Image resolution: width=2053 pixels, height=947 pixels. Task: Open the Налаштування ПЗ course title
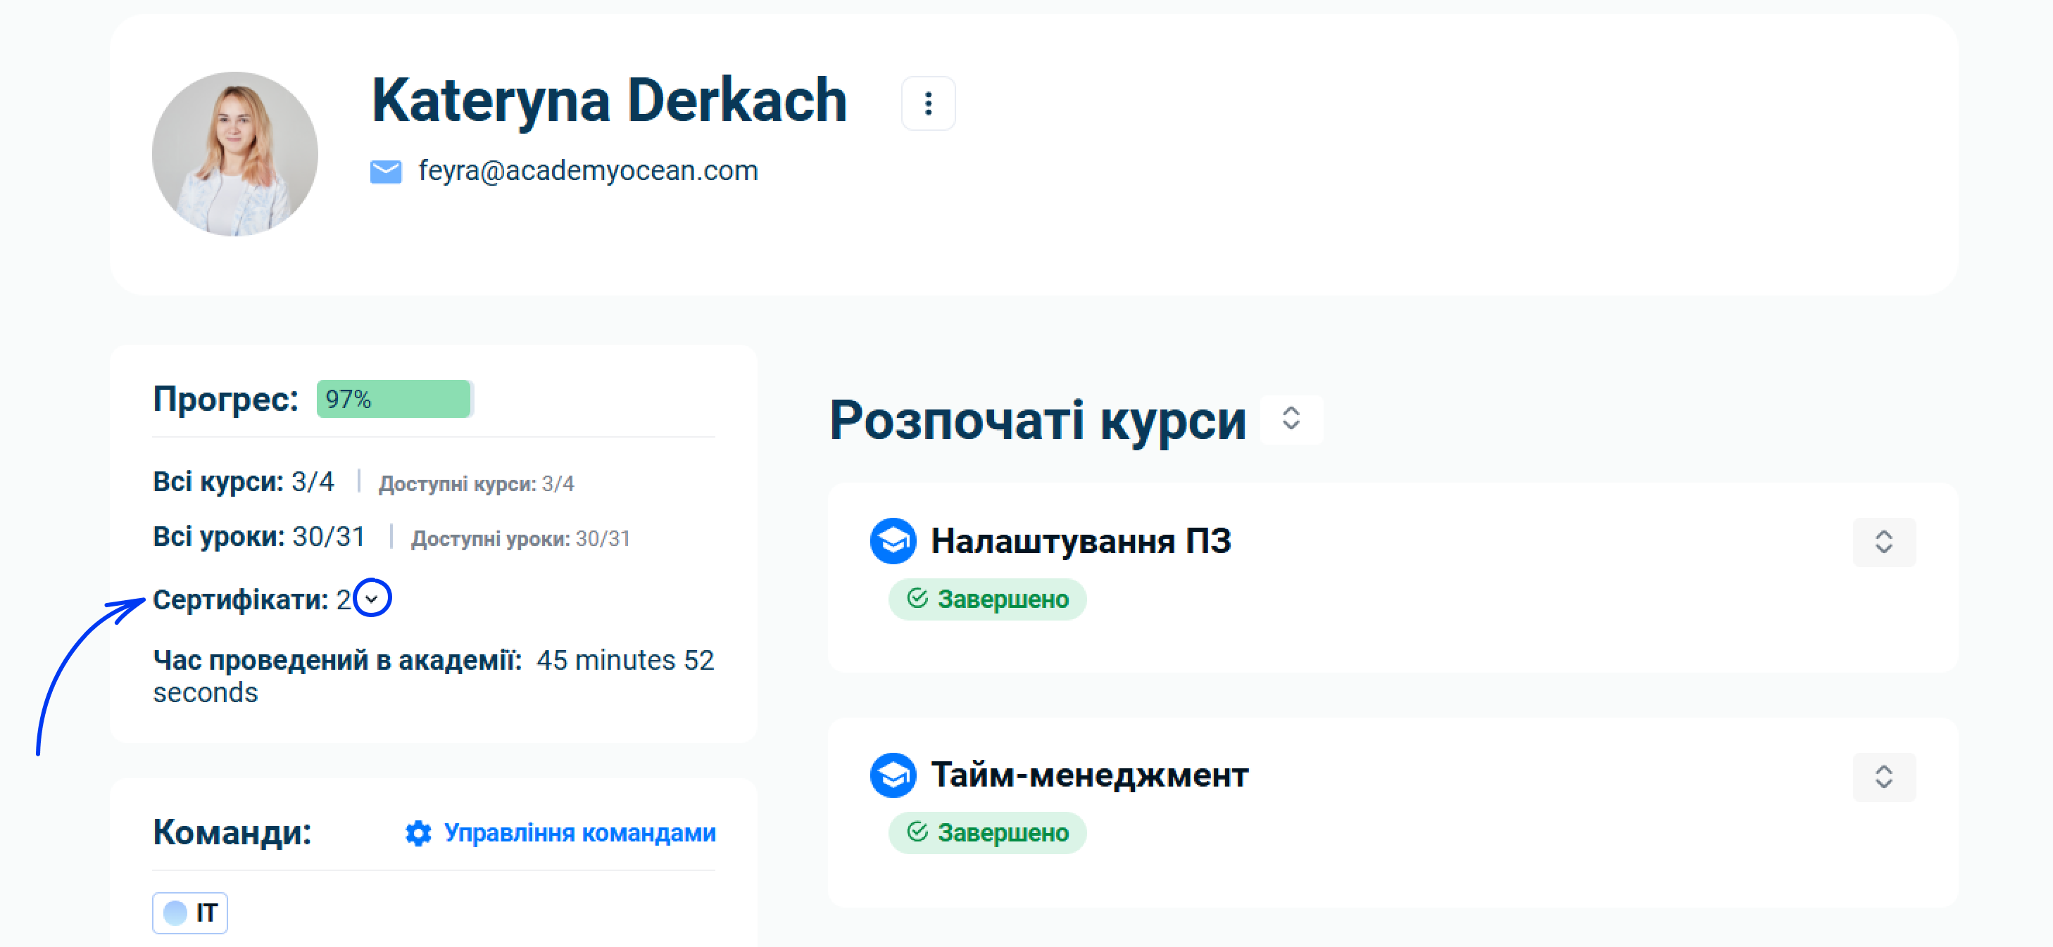[x=1081, y=541]
